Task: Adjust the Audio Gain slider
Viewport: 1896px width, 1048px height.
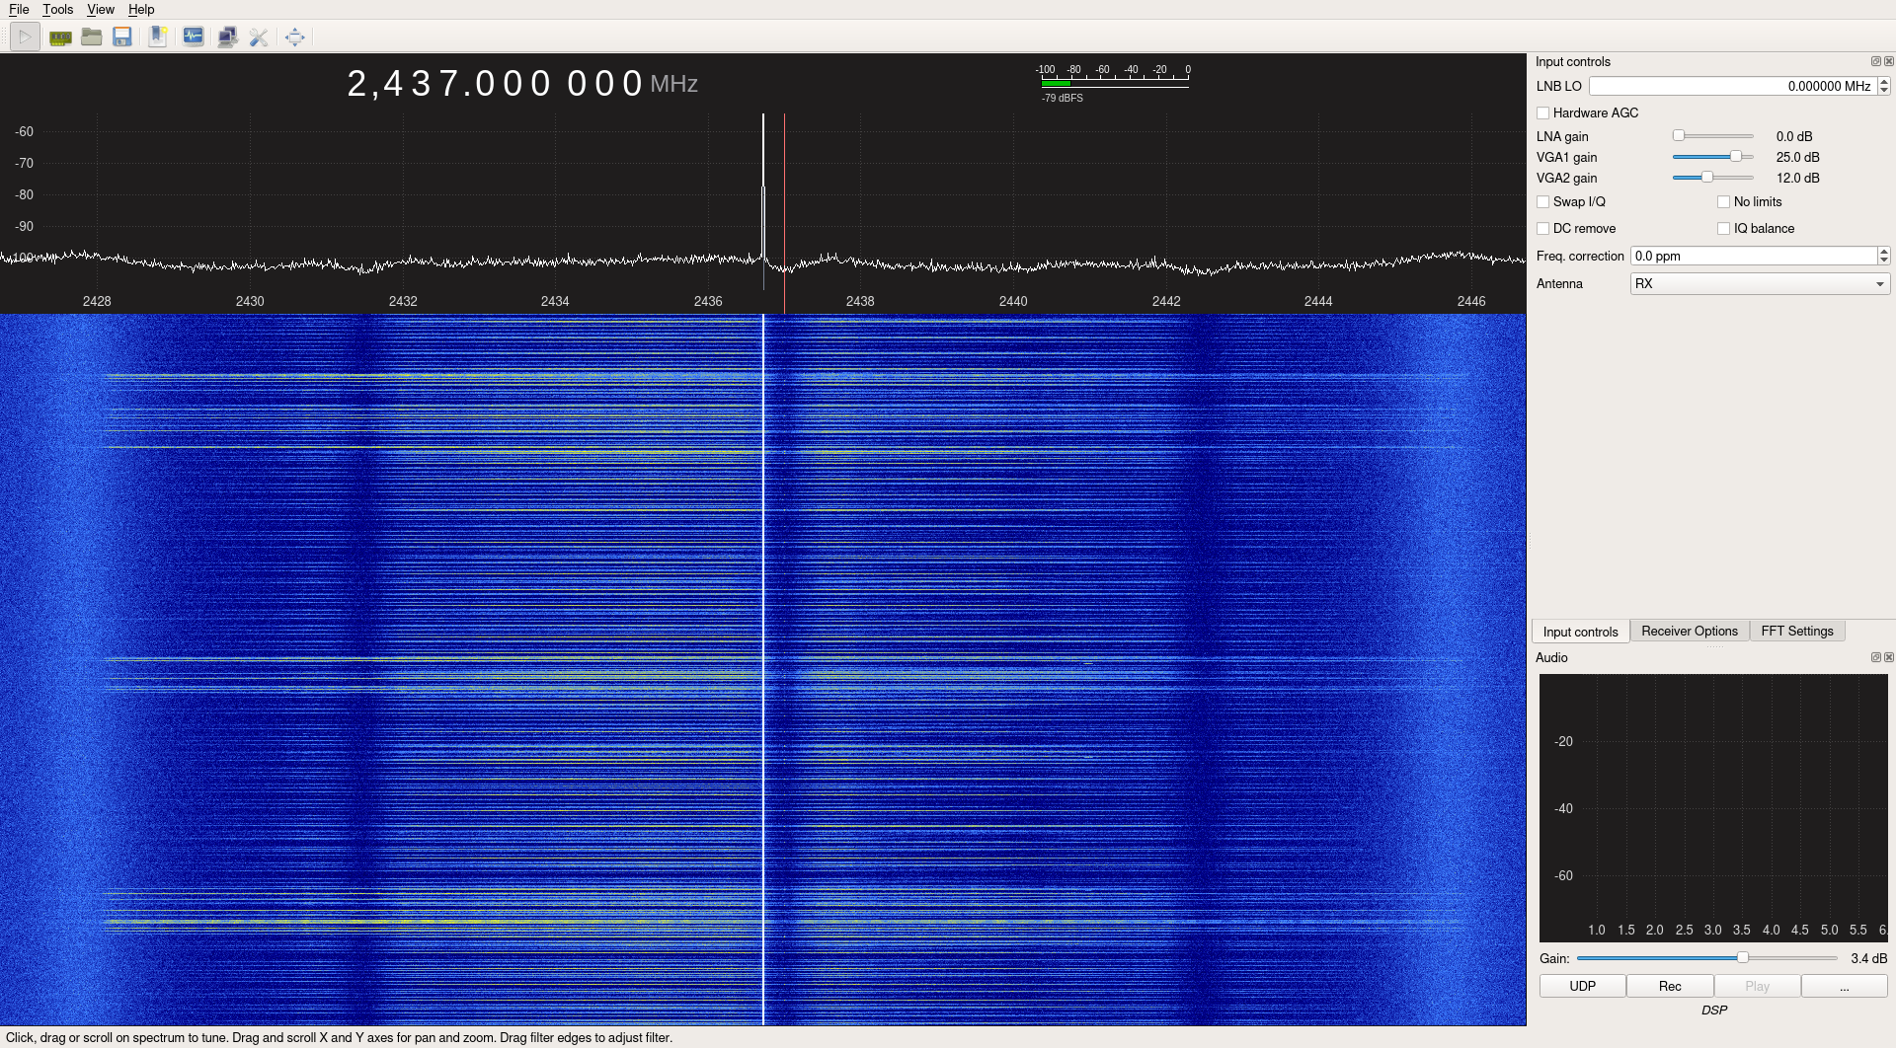Action: 1706,958
